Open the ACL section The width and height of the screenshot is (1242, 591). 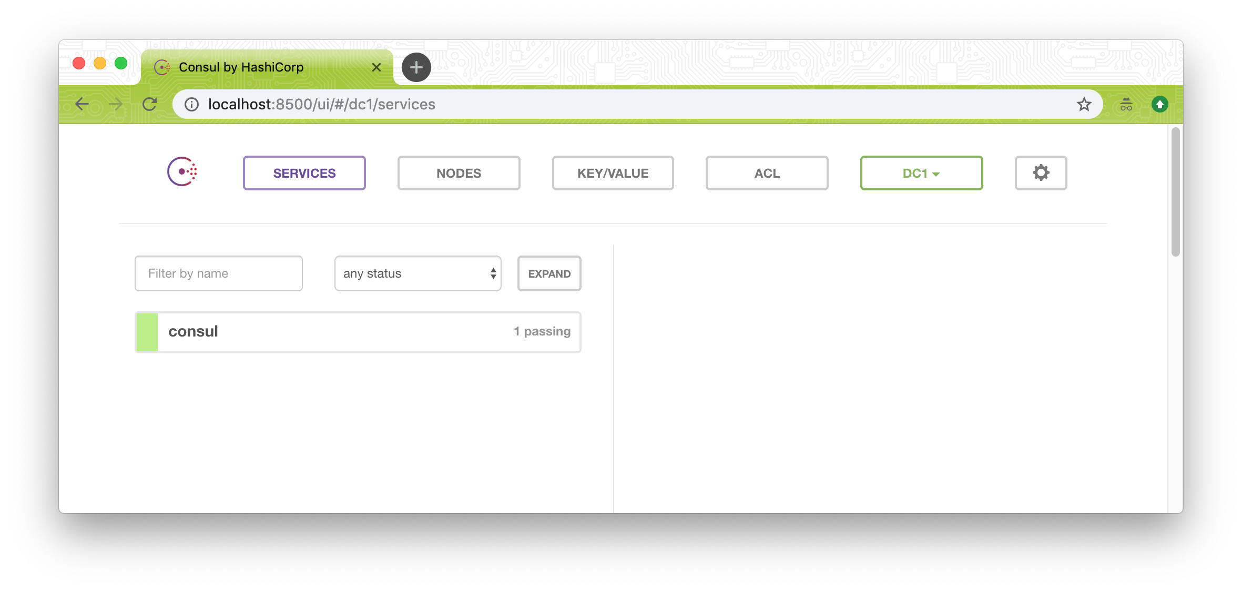pyautogui.click(x=767, y=173)
